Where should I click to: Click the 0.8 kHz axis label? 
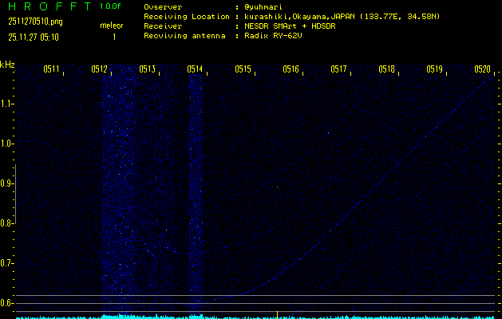5,223
